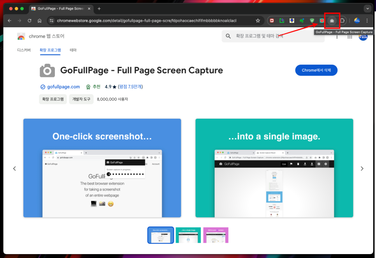Click the 추천 featured badge
The height and width of the screenshot is (258, 376).
pyautogui.click(x=93, y=87)
